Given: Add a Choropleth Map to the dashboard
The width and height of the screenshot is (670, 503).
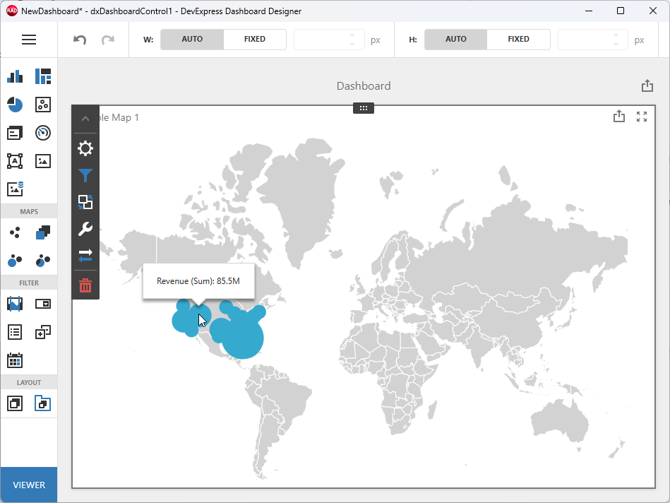Looking at the screenshot, I should pos(42,232).
